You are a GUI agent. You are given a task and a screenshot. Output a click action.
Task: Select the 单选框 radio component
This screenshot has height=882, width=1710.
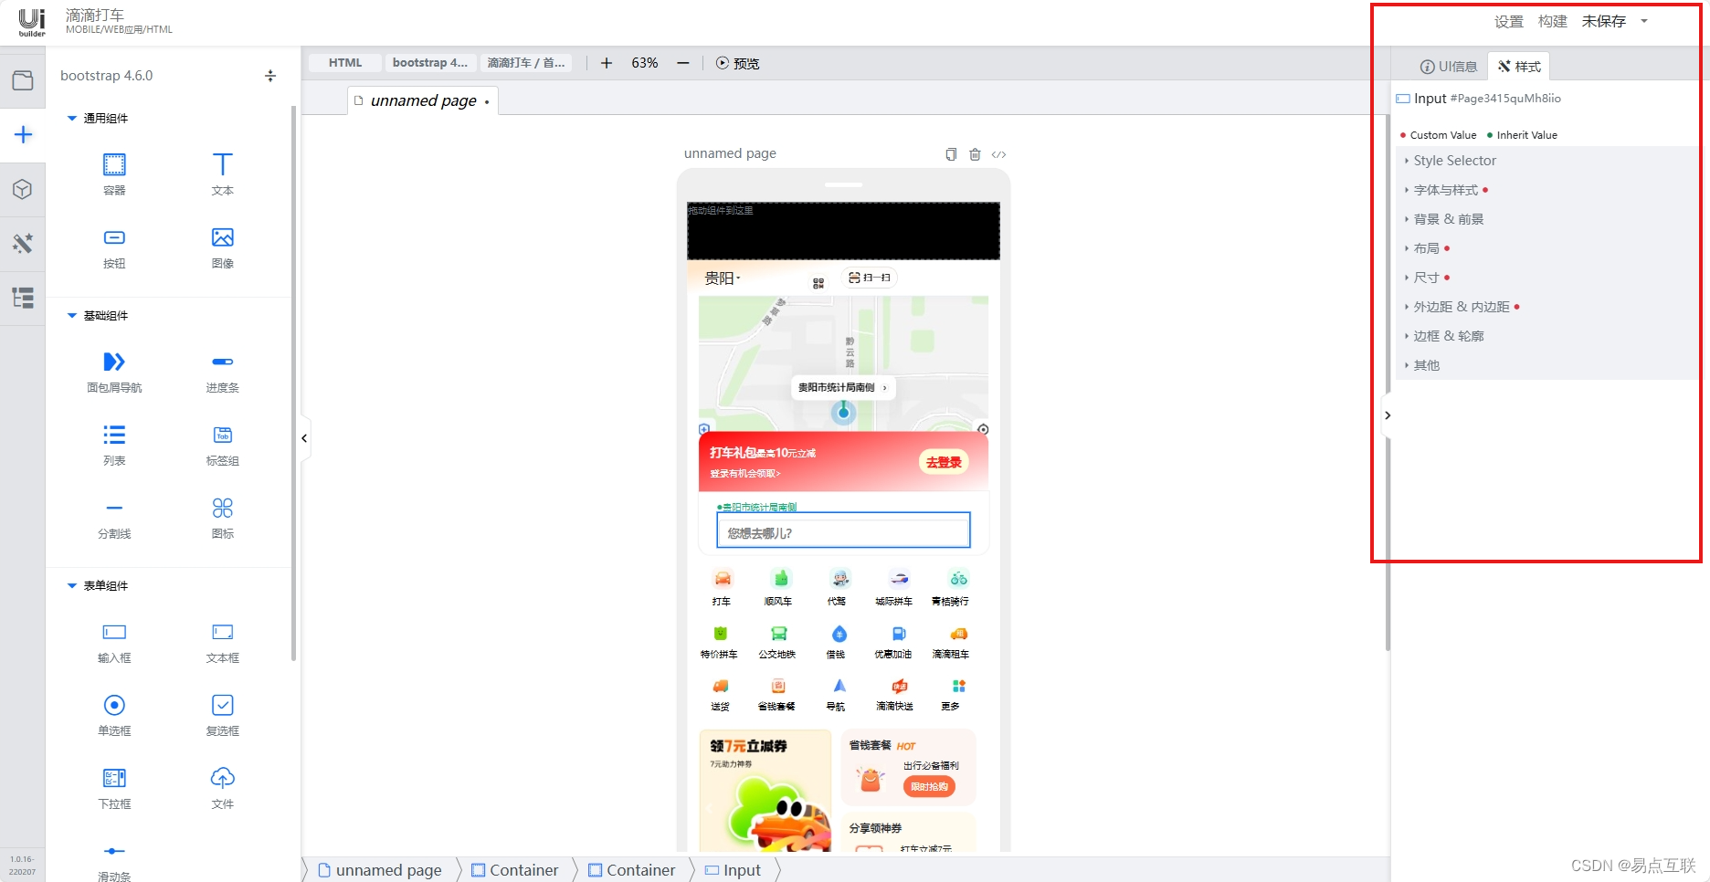point(114,715)
